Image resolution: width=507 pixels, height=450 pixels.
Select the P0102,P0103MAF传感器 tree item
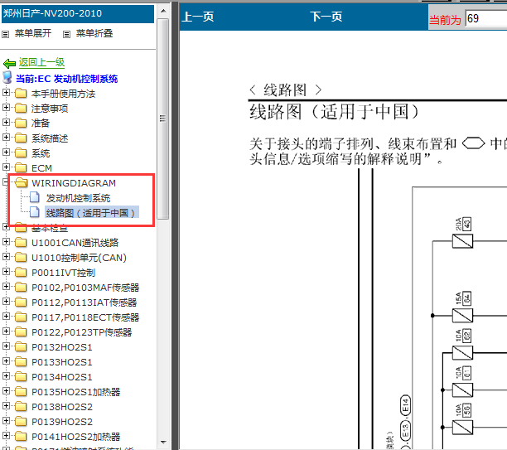(85, 288)
